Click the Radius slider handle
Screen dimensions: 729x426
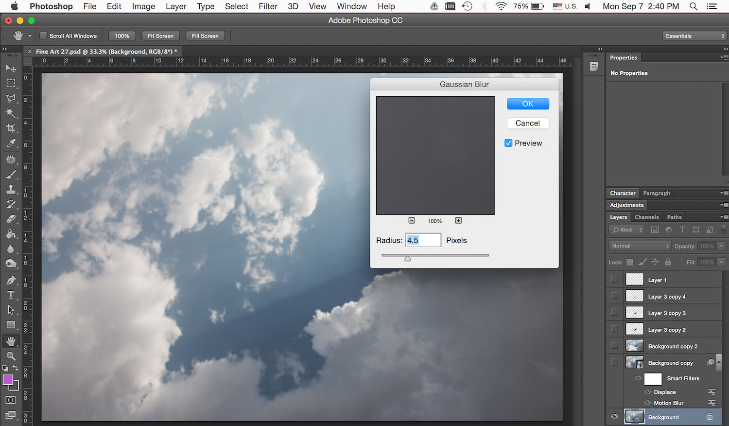pyautogui.click(x=408, y=259)
